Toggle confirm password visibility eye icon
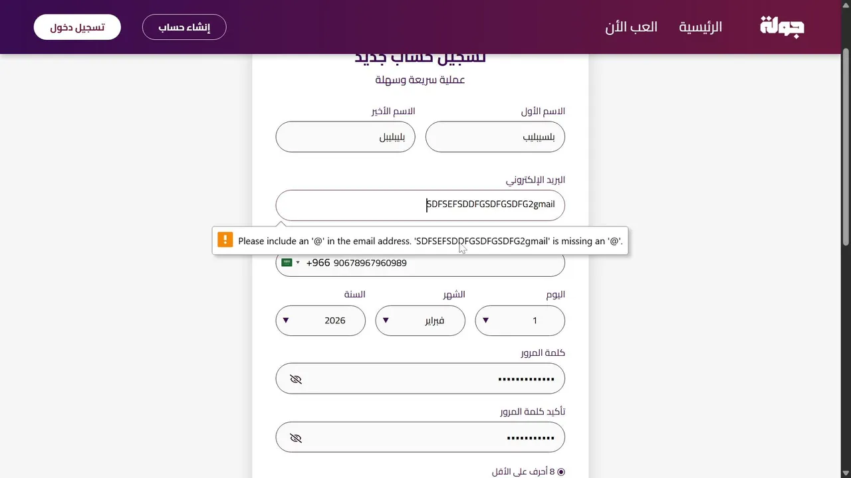The image size is (851, 478). coord(296,438)
